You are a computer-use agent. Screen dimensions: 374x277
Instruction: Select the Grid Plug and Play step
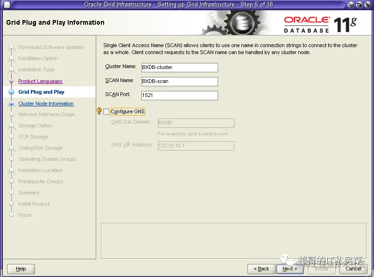click(x=41, y=92)
